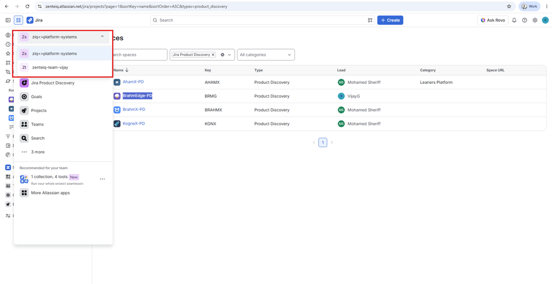Open the settings gear icon
Image resolution: width=552 pixels, height=284 pixels.
coord(535,20)
